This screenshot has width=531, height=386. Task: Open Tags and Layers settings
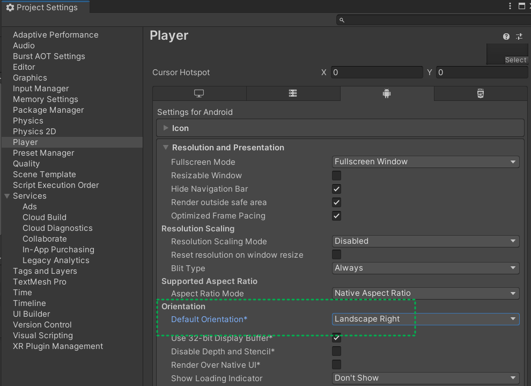(45, 271)
